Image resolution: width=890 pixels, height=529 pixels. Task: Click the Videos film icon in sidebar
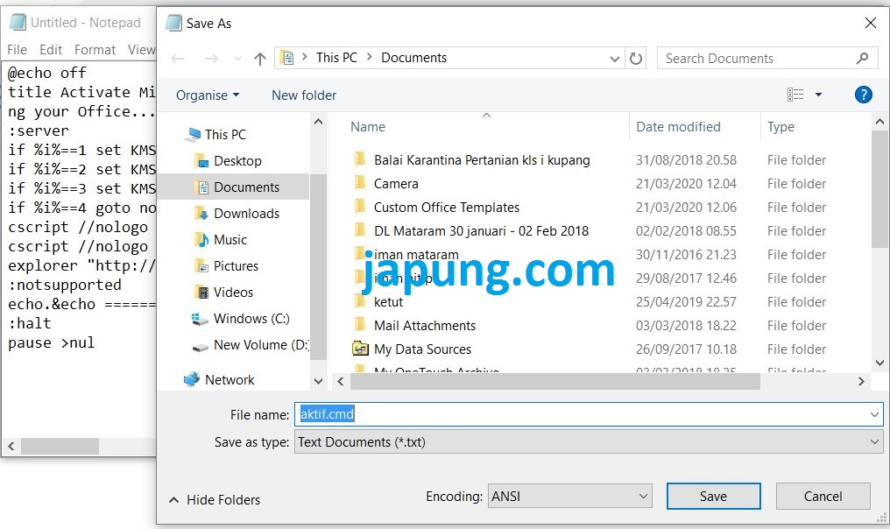(201, 293)
